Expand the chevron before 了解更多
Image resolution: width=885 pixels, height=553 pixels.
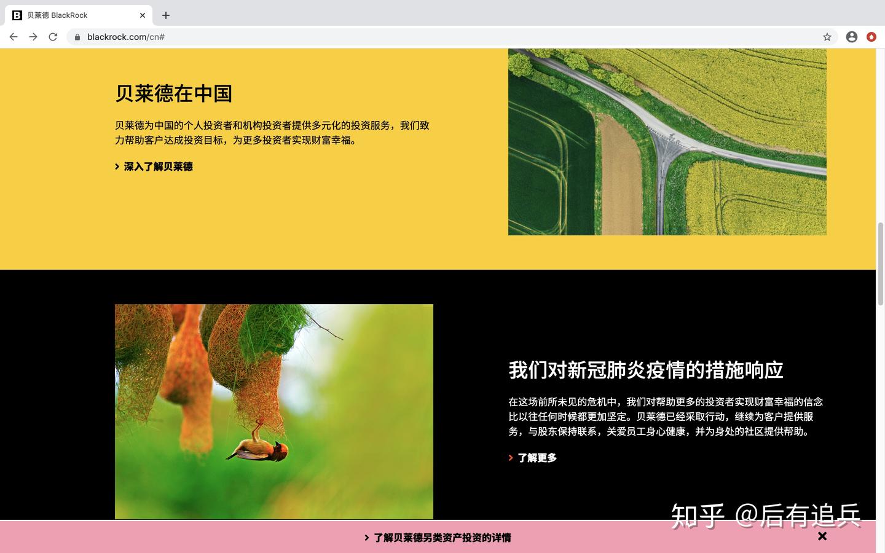pyautogui.click(x=510, y=457)
